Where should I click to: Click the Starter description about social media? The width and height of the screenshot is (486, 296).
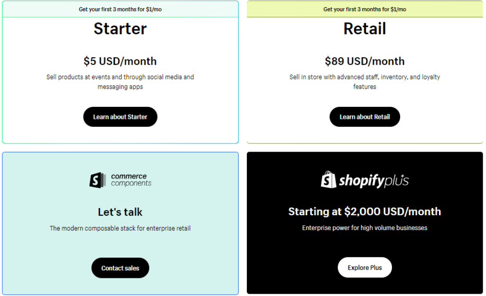[120, 82]
